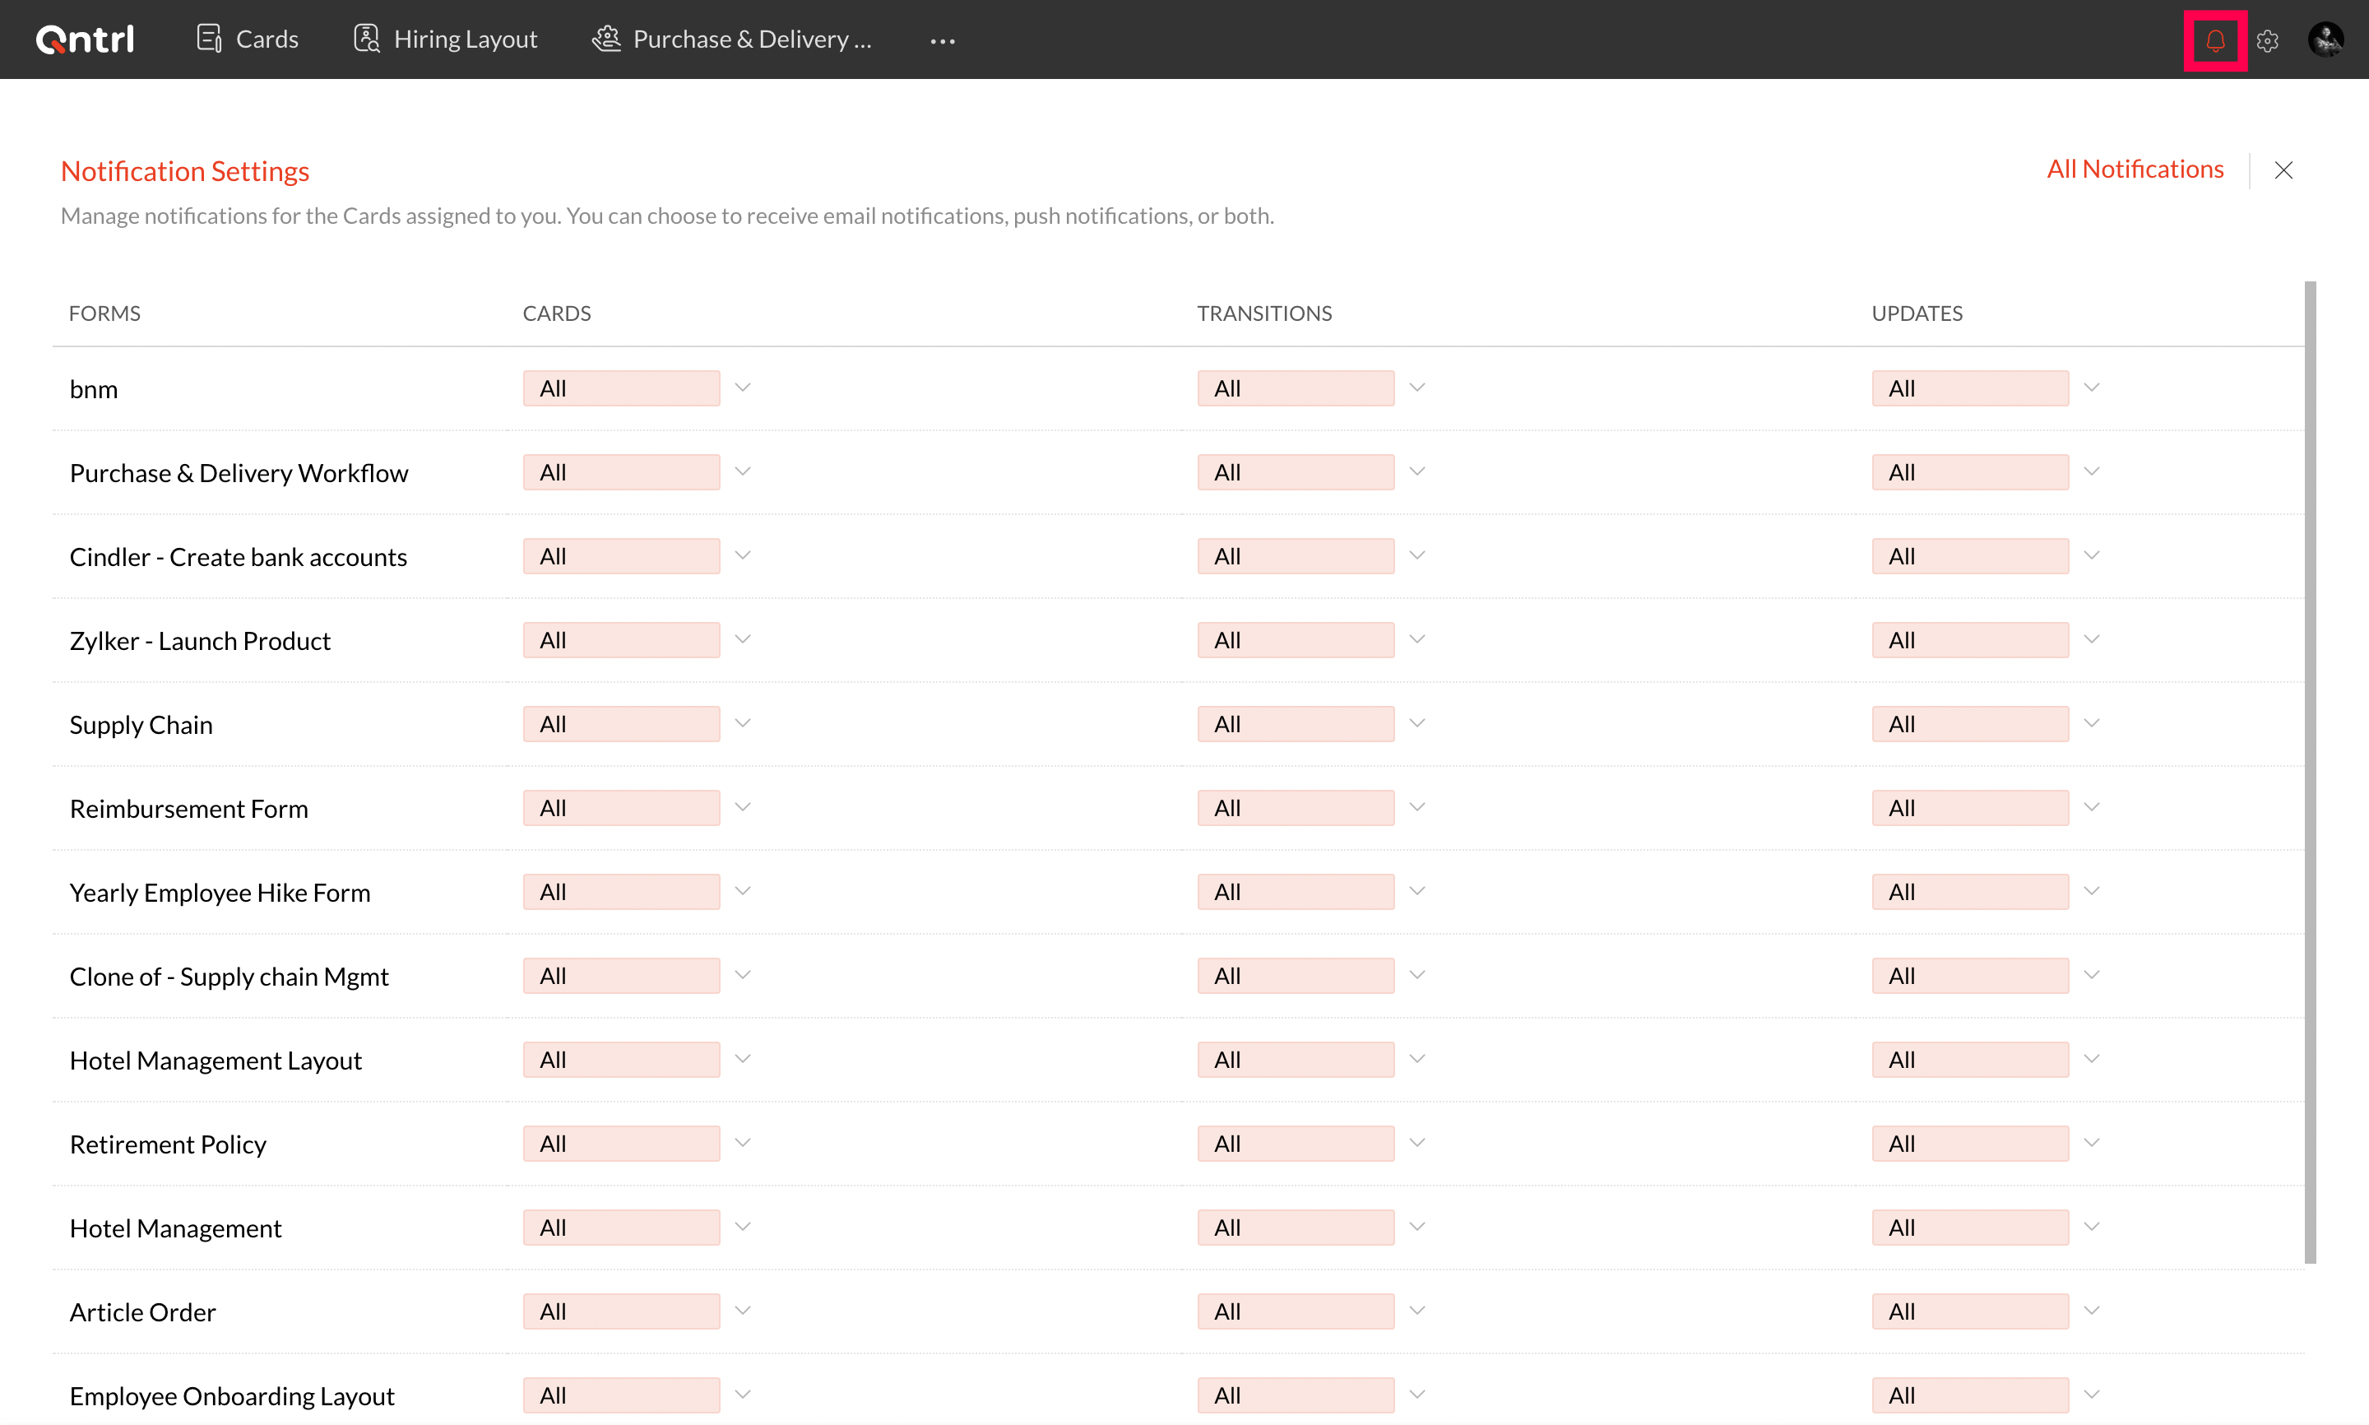2369x1425 pixels.
Task: Open the settings gear icon
Action: (2267, 40)
